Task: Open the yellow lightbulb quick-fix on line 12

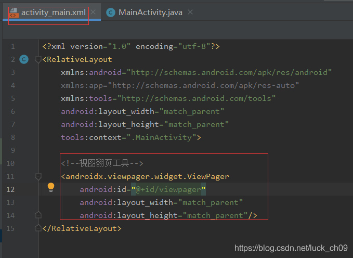Action: [x=51, y=187]
